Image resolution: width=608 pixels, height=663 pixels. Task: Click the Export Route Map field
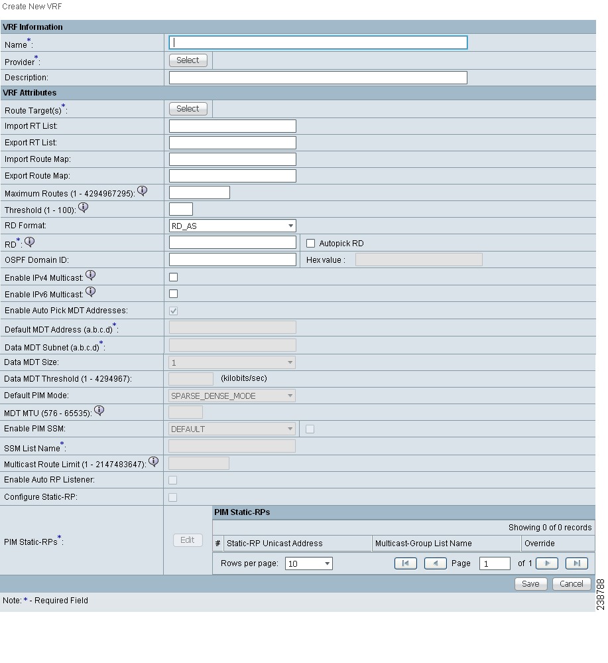(232, 175)
